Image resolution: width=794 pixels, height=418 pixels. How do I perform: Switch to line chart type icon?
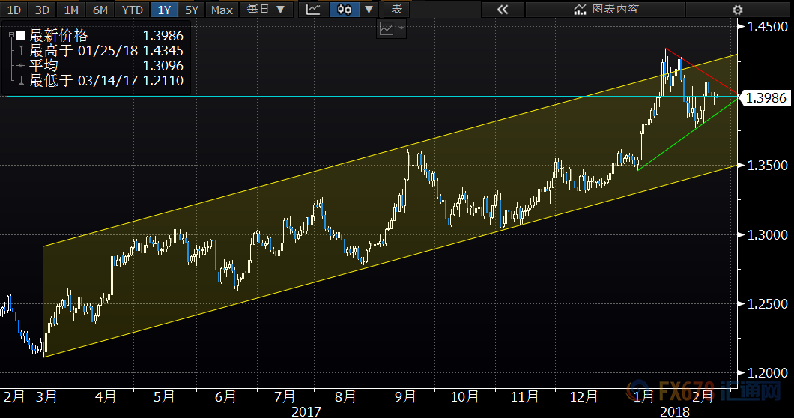pos(315,10)
